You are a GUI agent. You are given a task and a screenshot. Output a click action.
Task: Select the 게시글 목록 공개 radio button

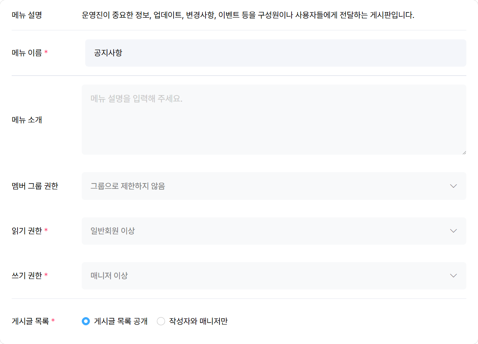pos(86,321)
